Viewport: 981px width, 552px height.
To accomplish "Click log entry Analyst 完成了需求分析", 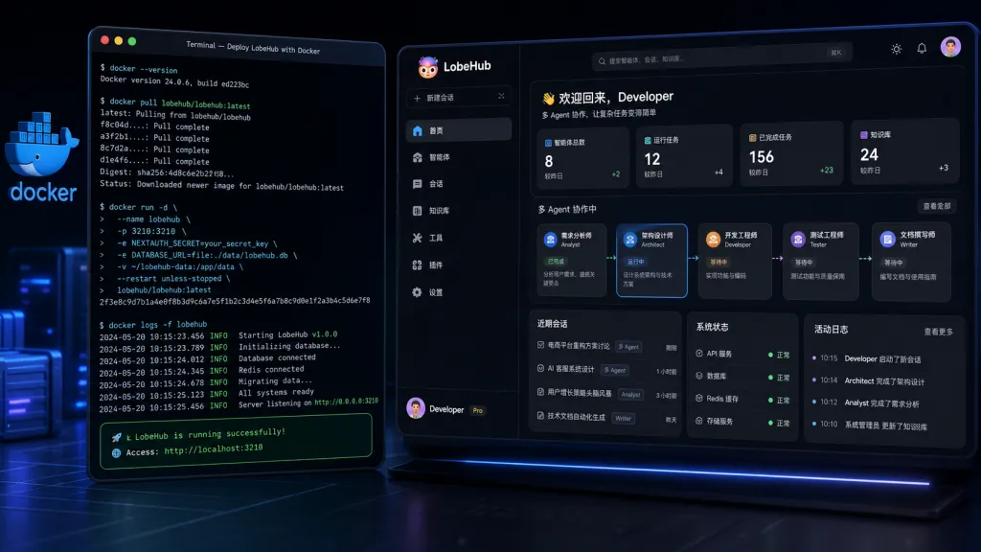I will coord(881,403).
